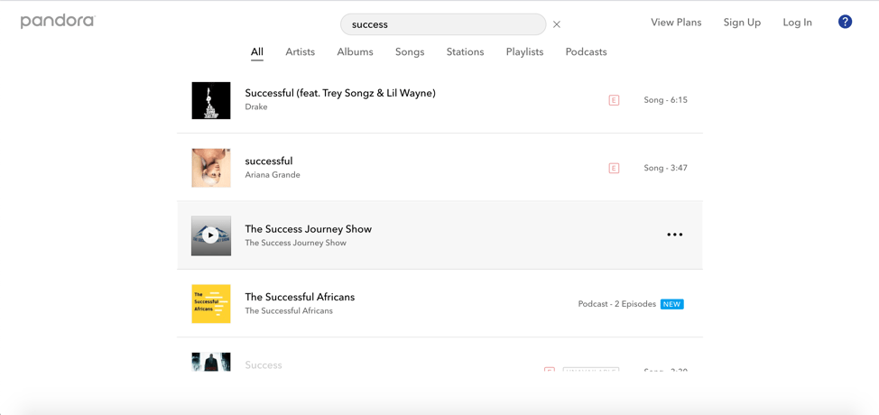The height and width of the screenshot is (415, 879).
Task: Click Ariana Grande successful album art
Action: point(210,168)
